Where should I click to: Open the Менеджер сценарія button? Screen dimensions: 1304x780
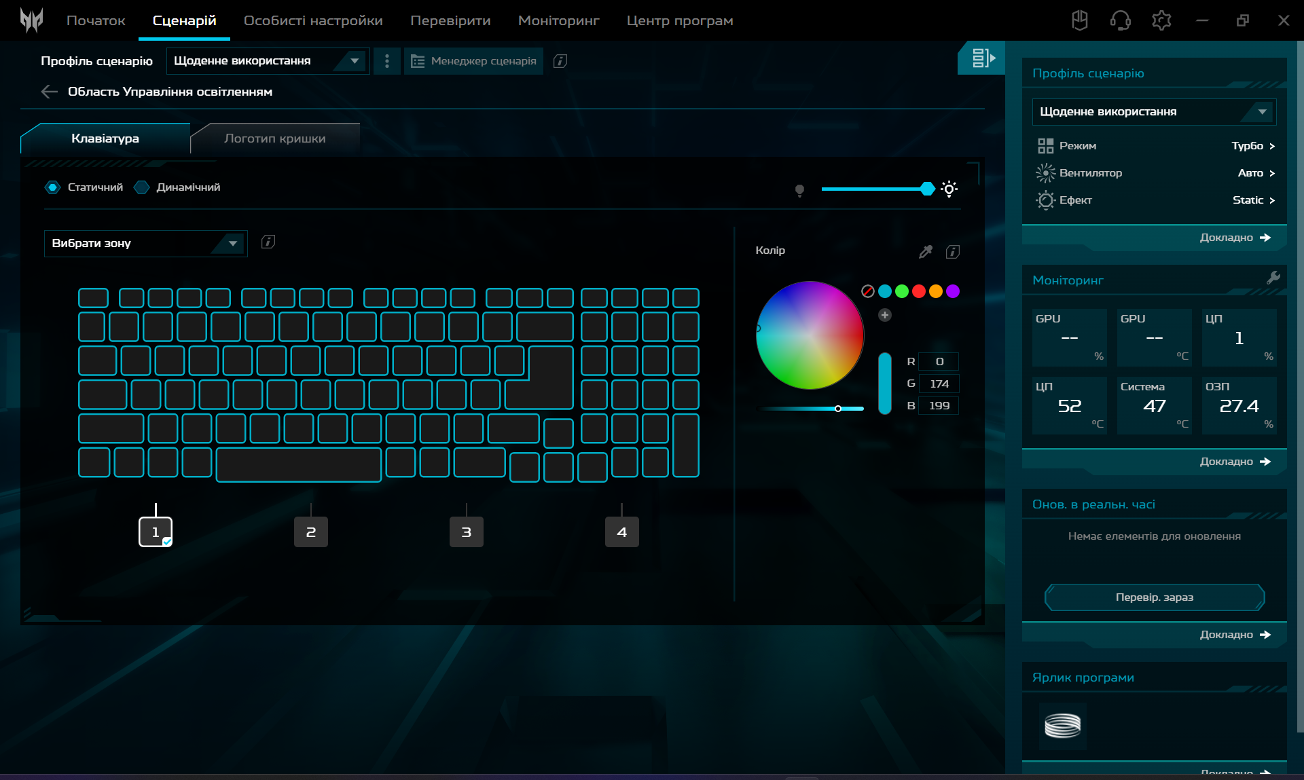point(474,61)
